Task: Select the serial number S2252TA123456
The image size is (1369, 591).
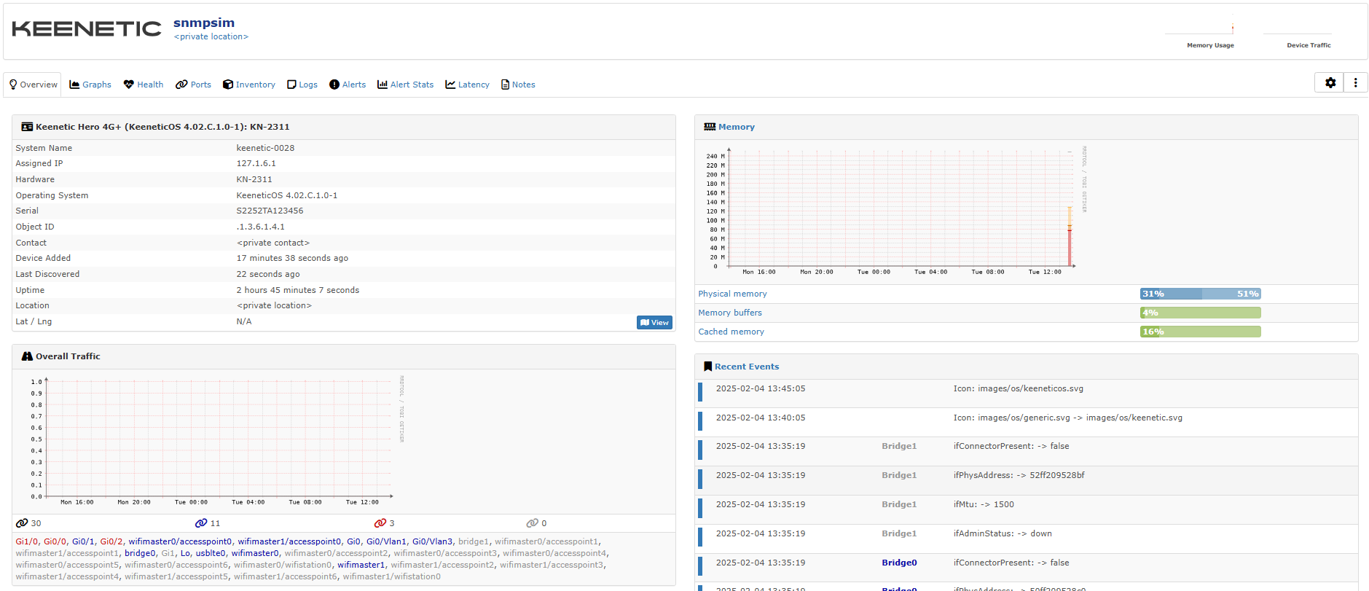Action: tap(270, 211)
